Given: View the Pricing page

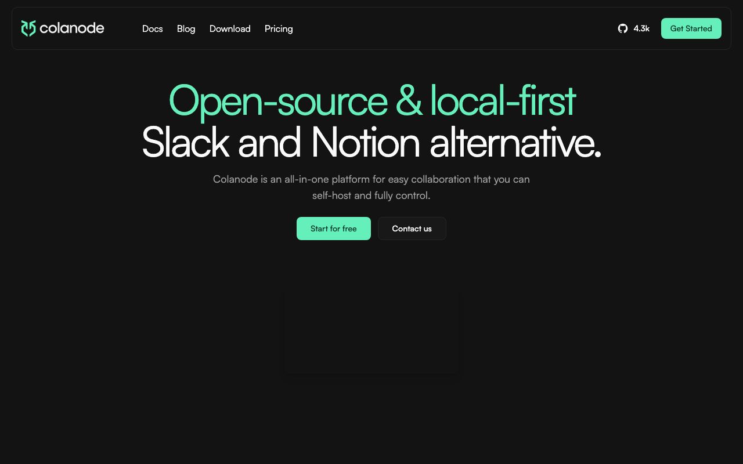Looking at the screenshot, I should coord(279,28).
